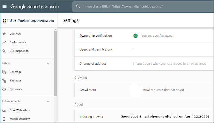214x123 pixels.
Task: Click the star property favicon
Action: [4, 21]
